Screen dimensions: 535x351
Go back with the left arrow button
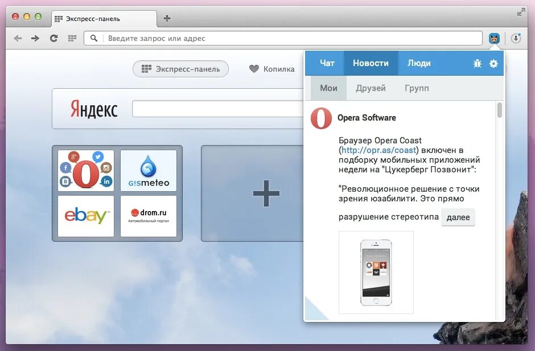click(18, 38)
